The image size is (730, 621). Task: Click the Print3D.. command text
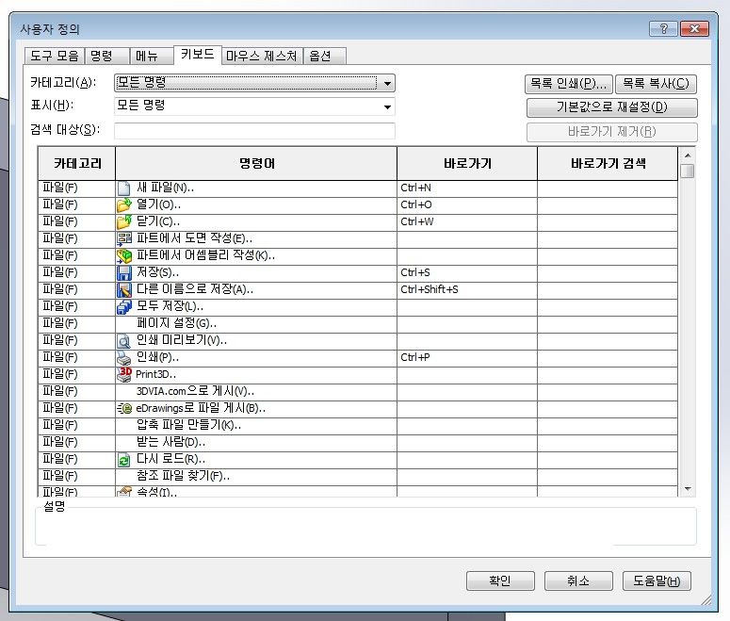pyautogui.click(x=155, y=374)
